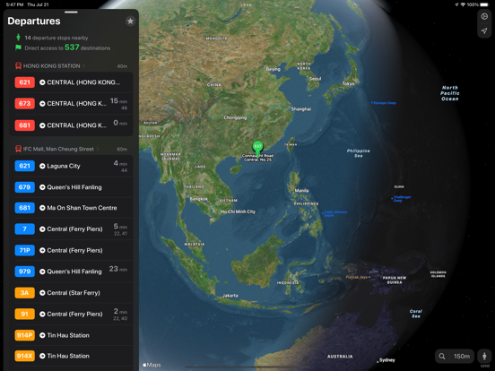
Task: Tap the Challenger Deep blue label
Action: (x=402, y=198)
